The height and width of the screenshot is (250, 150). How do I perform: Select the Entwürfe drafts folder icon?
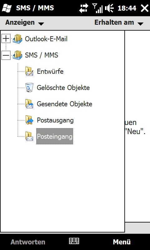pyautogui.click(x=29, y=72)
